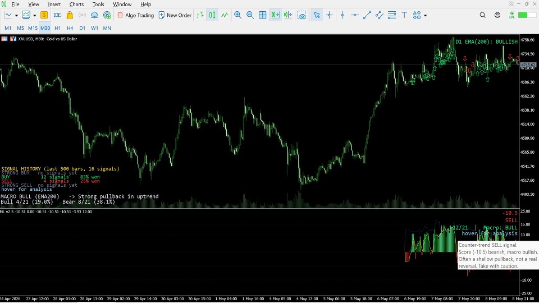Open the Insert menu
The width and height of the screenshot is (539, 303).
click(x=54, y=4)
